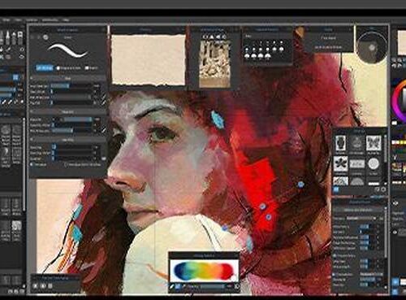Enable the checkbox at brush creator's bottom right

66,164
